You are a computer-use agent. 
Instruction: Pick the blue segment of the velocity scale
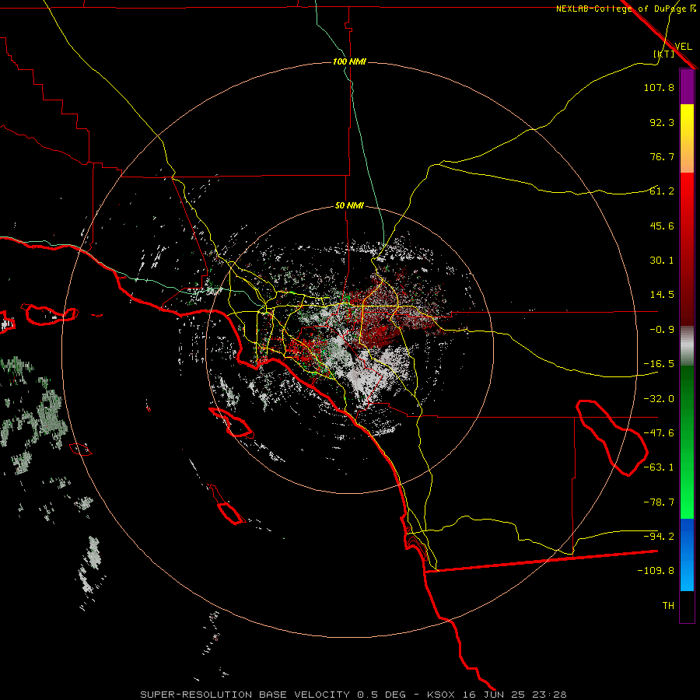(687, 555)
